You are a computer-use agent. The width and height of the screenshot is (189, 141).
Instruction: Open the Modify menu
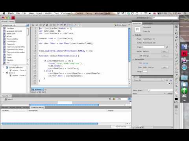[x=48, y=13]
